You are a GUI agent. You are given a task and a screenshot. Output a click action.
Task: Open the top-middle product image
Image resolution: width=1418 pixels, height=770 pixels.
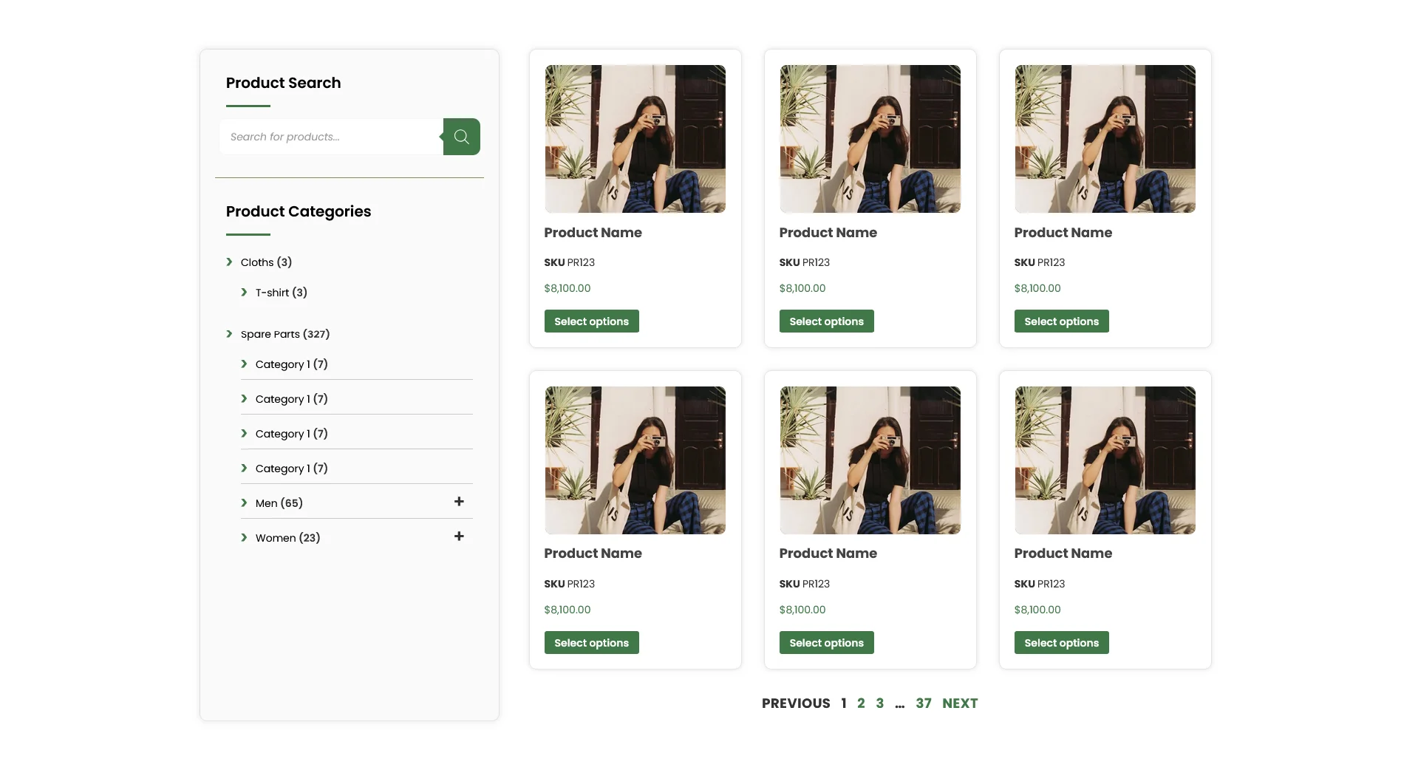pos(870,139)
